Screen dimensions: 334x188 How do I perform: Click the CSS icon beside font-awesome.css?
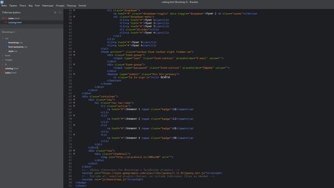tap(6, 47)
